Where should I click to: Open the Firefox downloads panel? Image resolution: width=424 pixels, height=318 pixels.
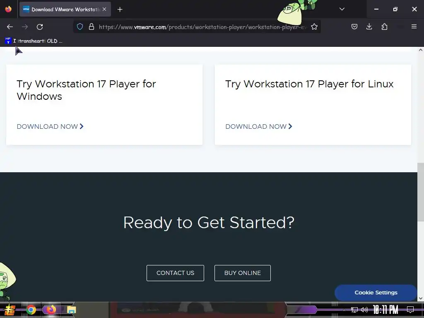pyautogui.click(x=369, y=26)
